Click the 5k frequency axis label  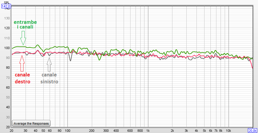[204, 131]
